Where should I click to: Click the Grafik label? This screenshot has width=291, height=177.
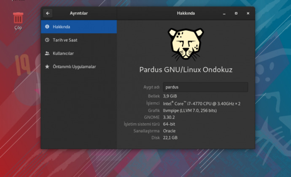(x=154, y=111)
